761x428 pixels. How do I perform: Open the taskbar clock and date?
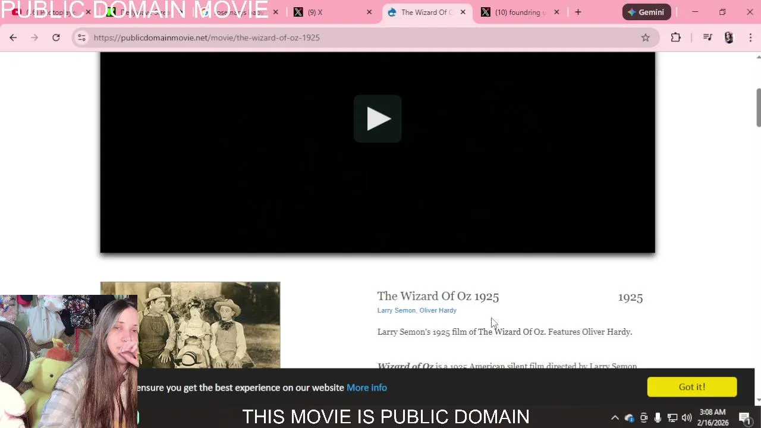pos(713,417)
